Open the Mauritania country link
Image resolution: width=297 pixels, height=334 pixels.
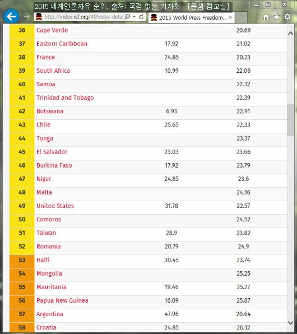click(52, 287)
